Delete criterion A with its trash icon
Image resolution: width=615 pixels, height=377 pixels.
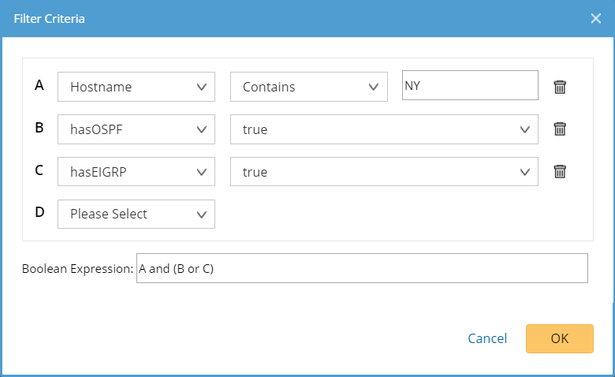560,87
